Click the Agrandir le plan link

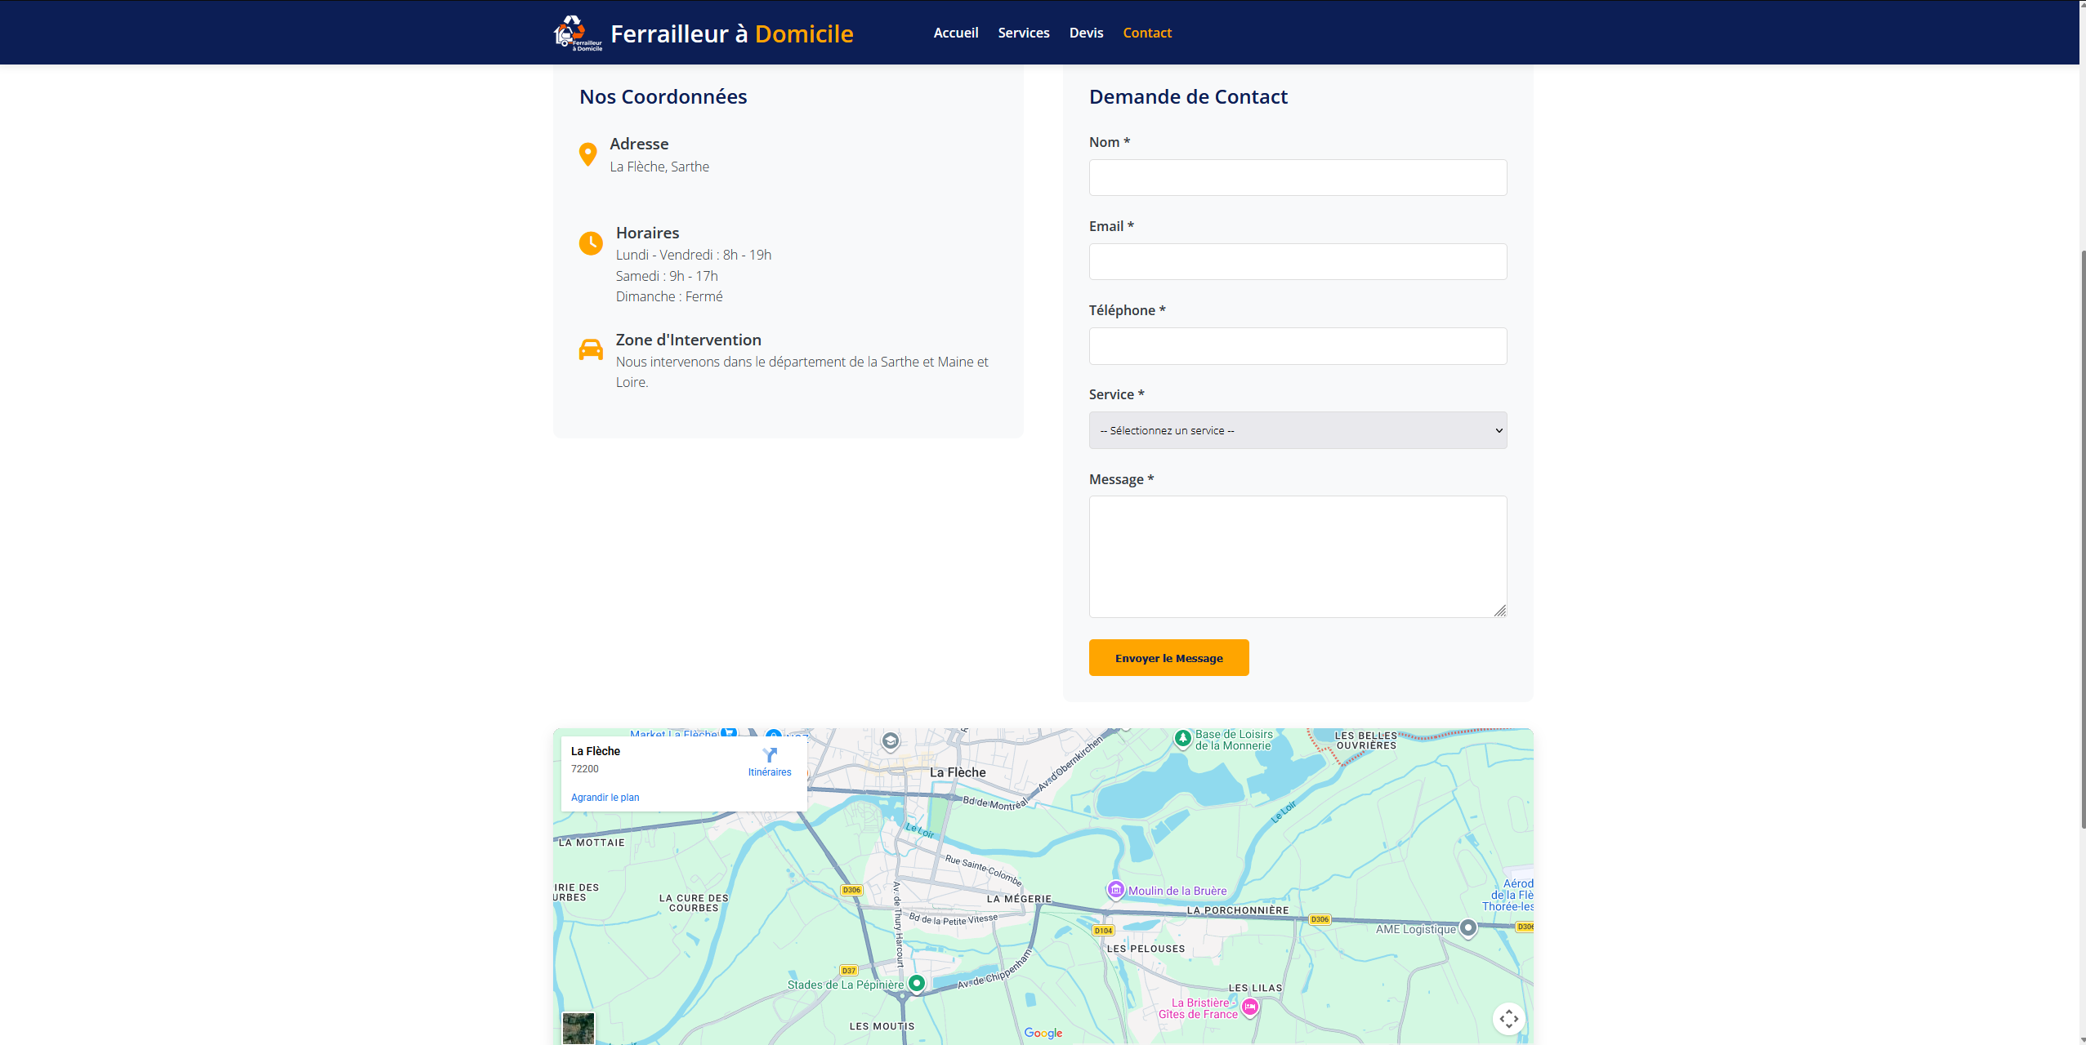tap(605, 798)
